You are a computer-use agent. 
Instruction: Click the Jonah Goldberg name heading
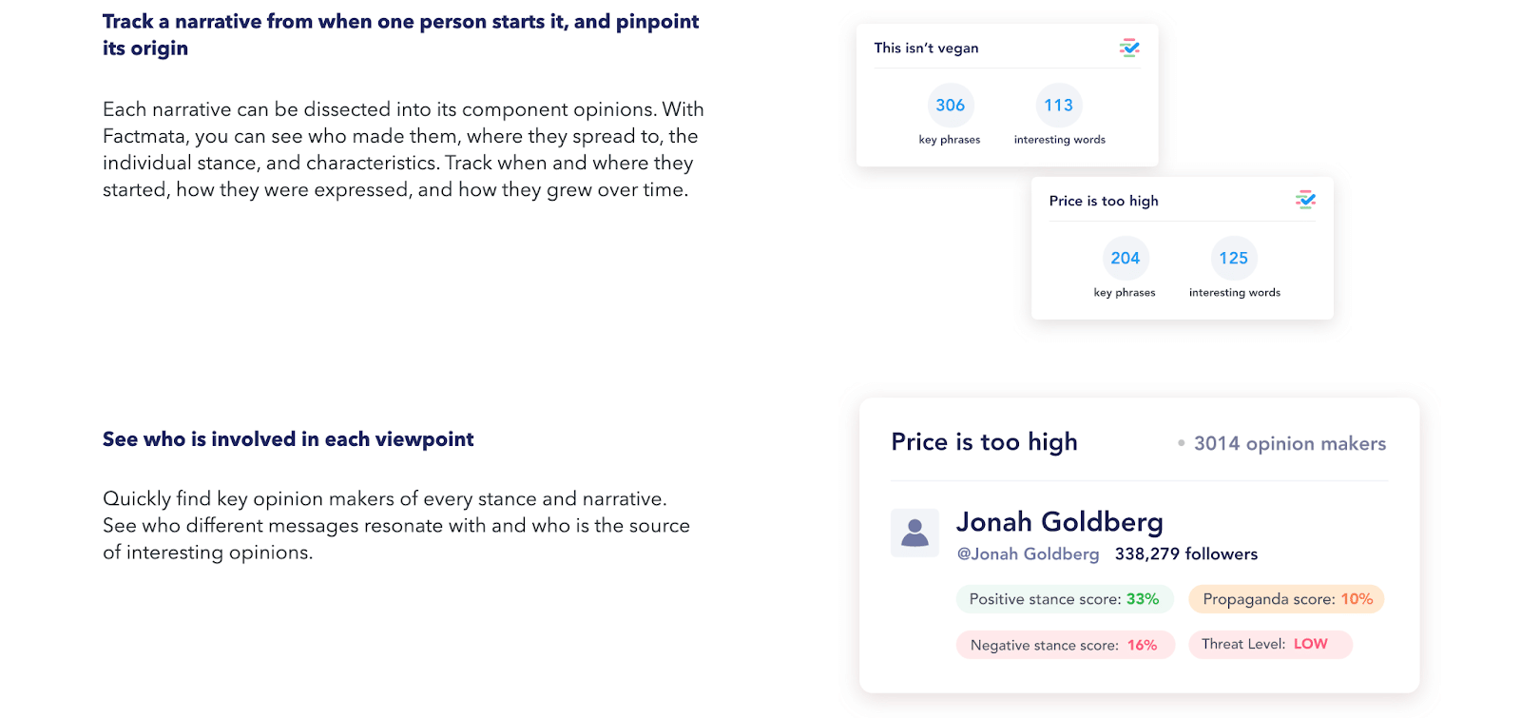coord(1059,522)
